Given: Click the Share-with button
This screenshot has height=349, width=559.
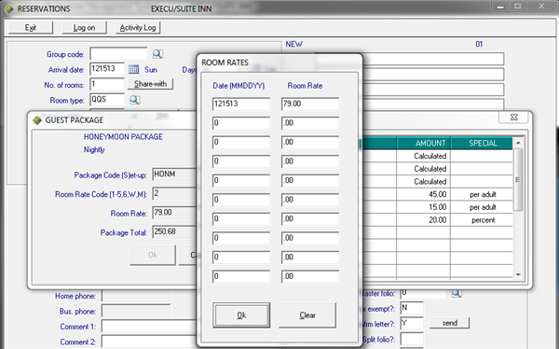Looking at the screenshot, I should [150, 84].
